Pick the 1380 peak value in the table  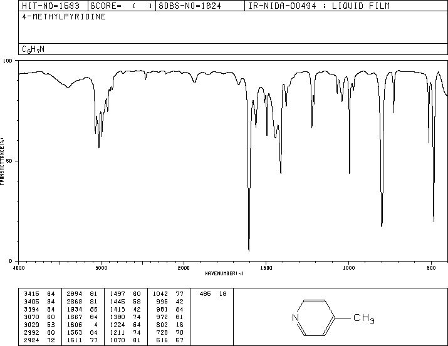click(117, 317)
